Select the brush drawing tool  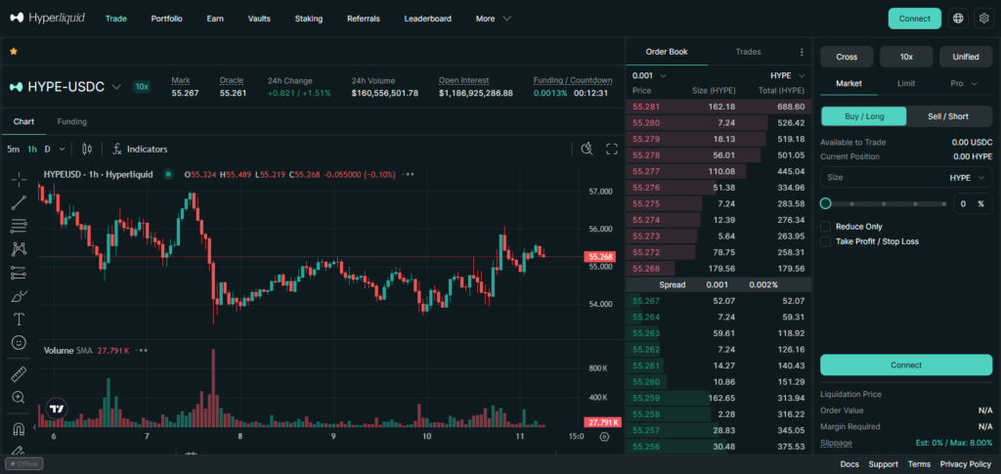tap(20, 296)
